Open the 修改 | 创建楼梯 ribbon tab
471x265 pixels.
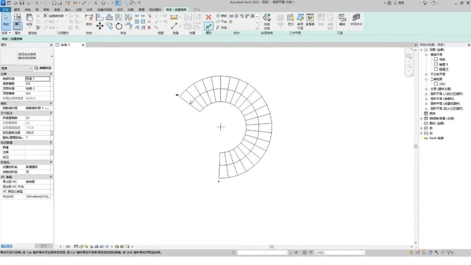click(x=176, y=10)
